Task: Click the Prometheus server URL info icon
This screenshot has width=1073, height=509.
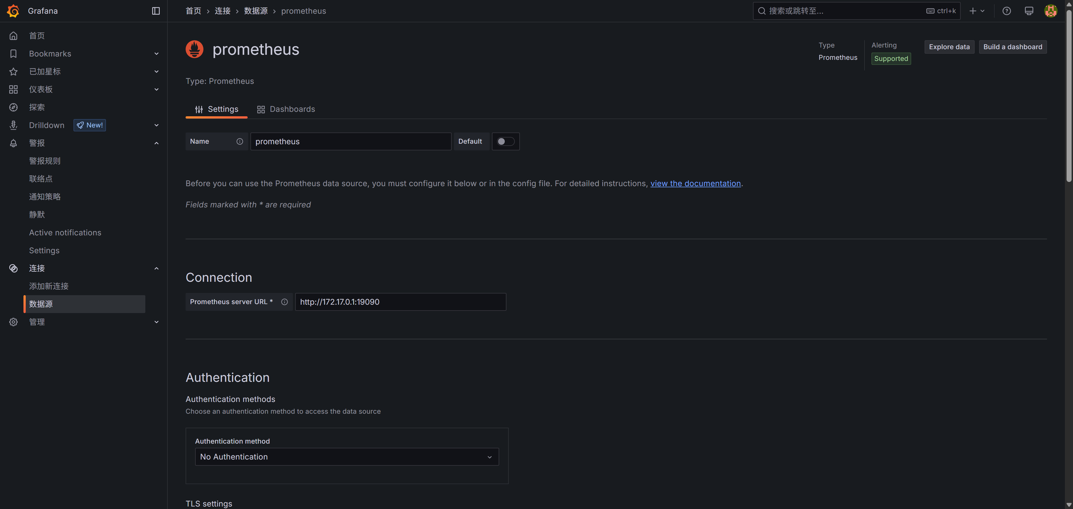Action: (284, 302)
